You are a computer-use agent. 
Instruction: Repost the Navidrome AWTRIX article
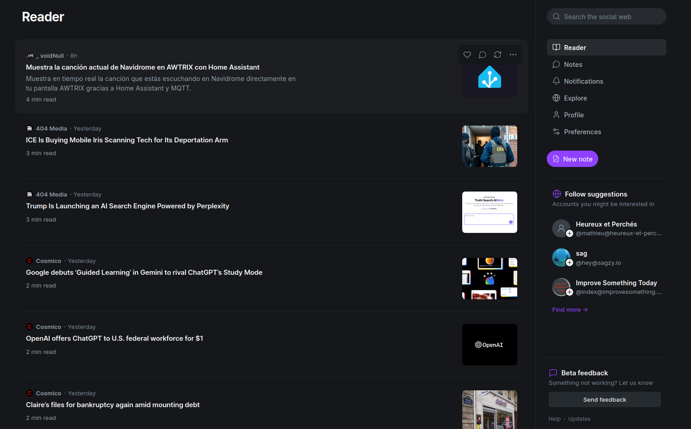click(498, 55)
